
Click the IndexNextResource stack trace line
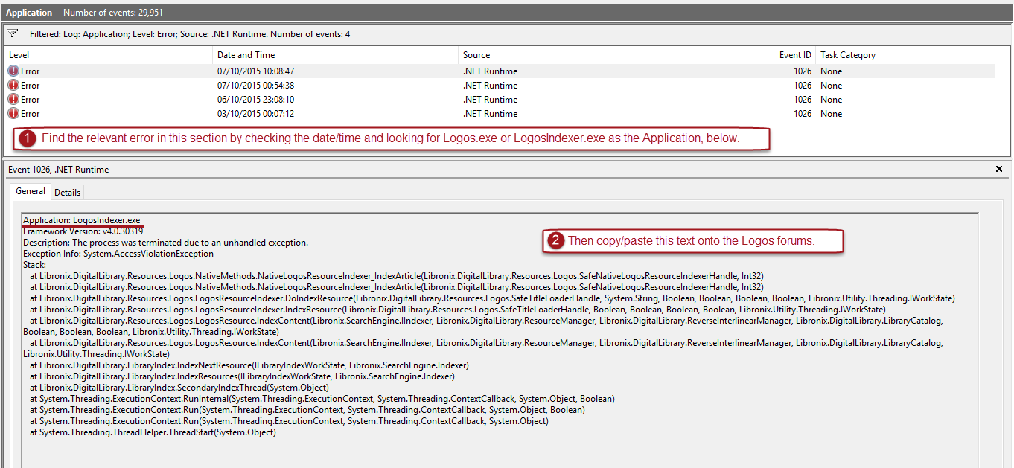click(249, 365)
